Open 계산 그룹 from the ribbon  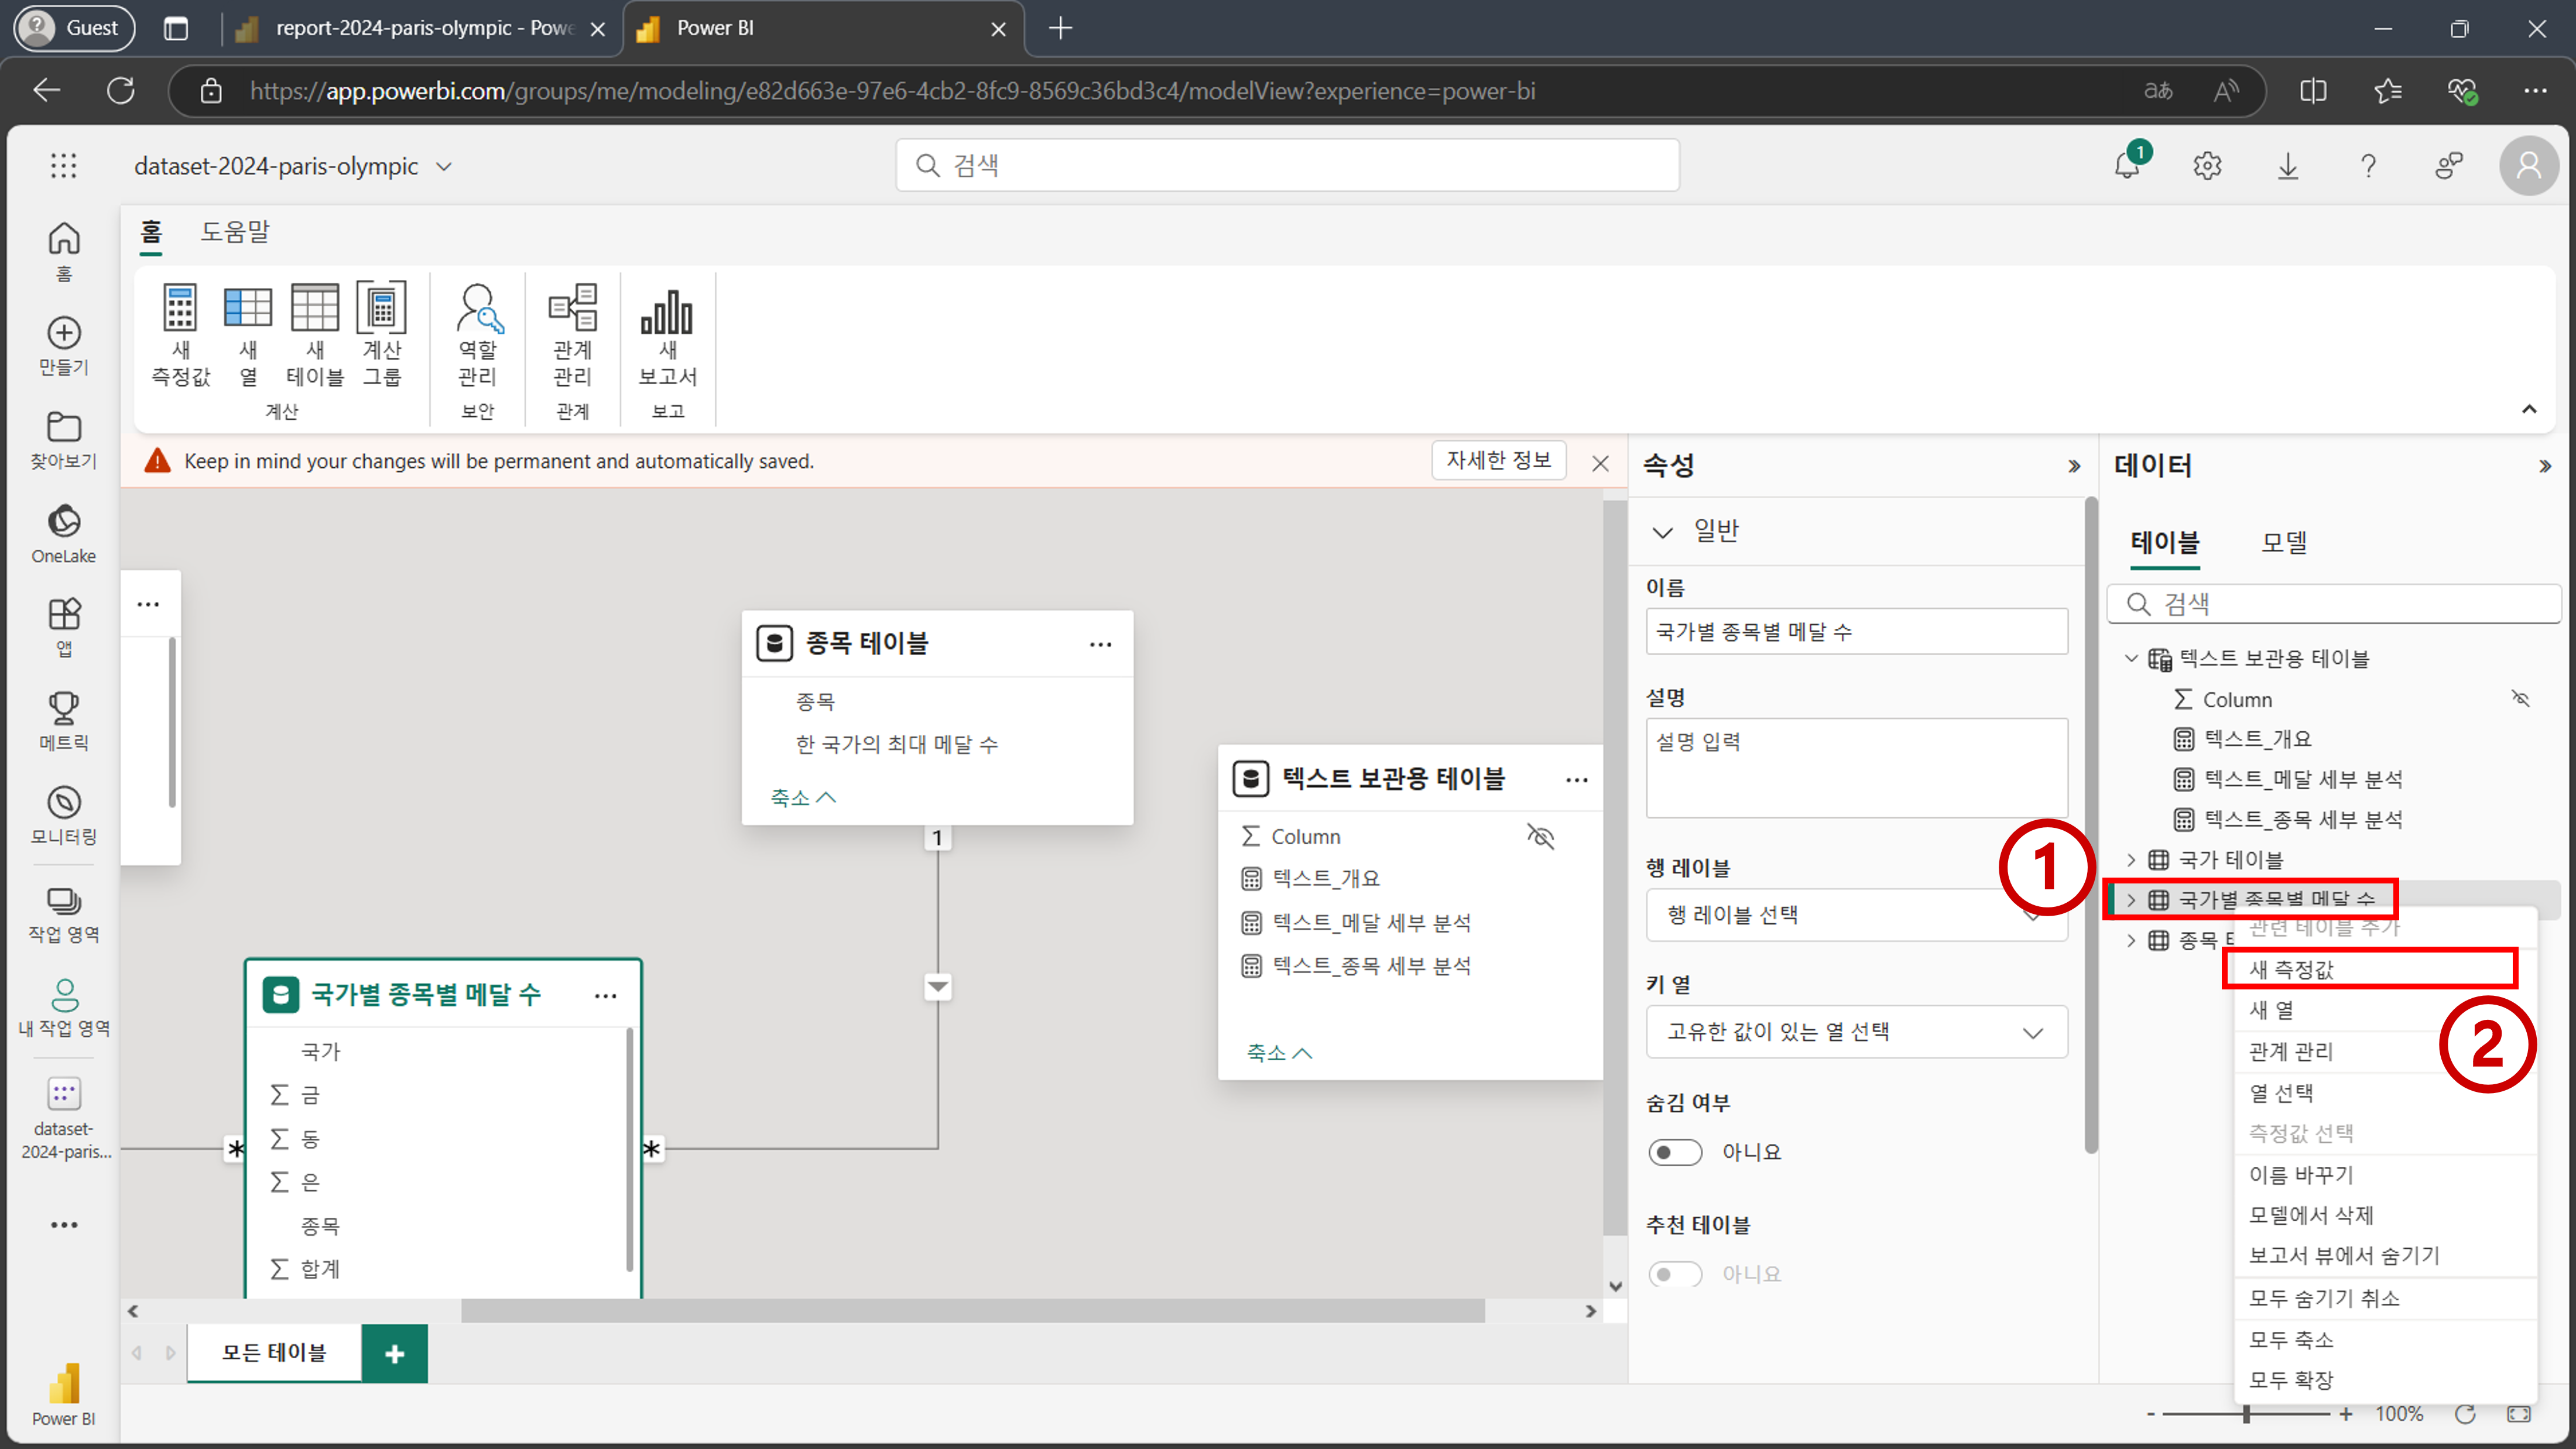[382, 334]
